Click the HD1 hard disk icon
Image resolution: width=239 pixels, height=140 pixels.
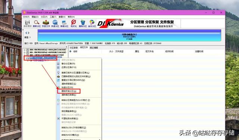click(28, 52)
